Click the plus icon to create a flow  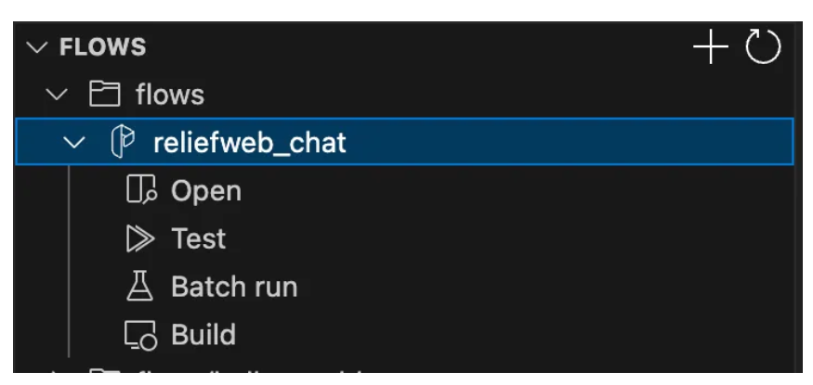[x=711, y=46]
